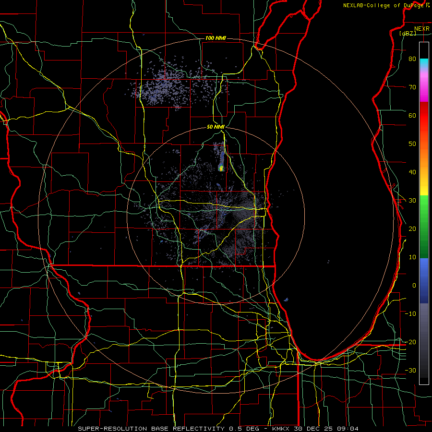Click the '30 DEC 25 09:04' timestamp
432x432 pixels.
[x=327, y=429]
